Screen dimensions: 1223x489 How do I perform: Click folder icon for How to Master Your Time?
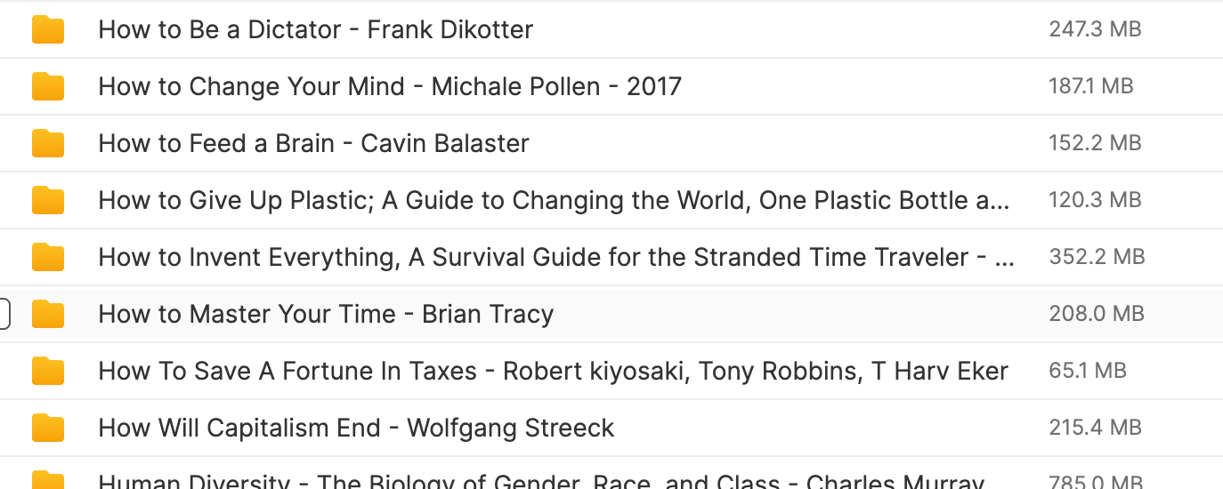click(48, 314)
